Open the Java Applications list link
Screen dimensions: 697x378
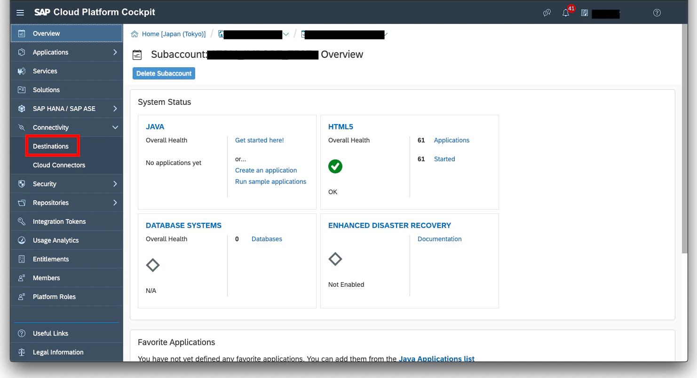tap(436, 359)
